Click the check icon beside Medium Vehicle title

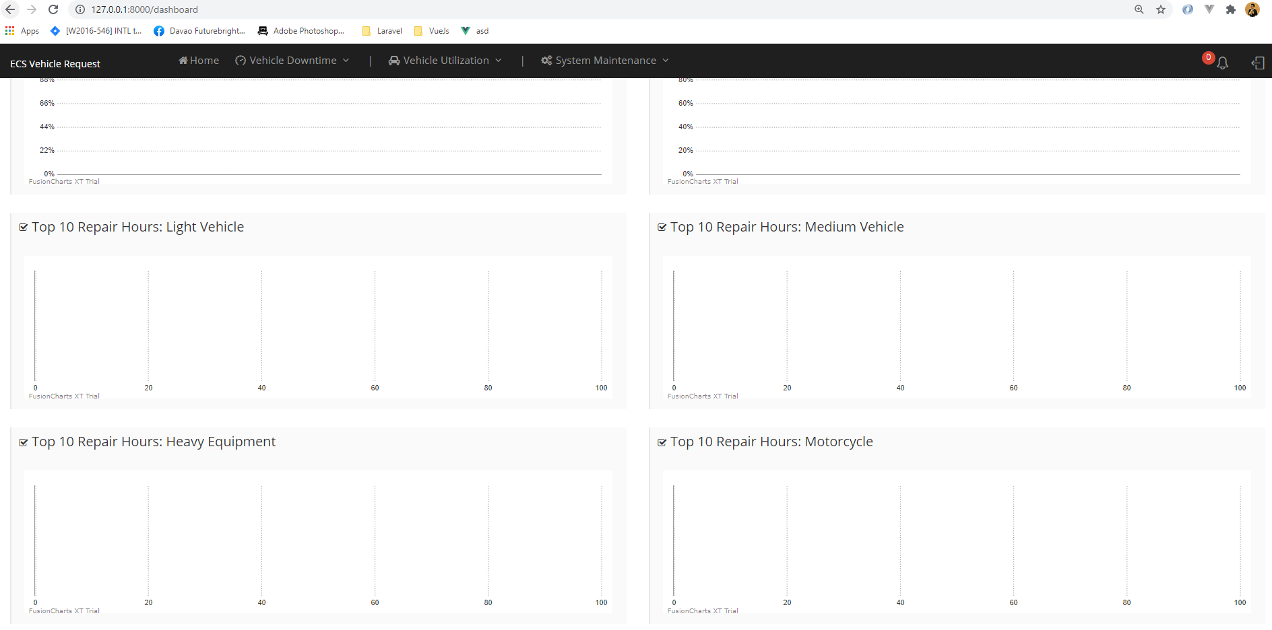[662, 228]
